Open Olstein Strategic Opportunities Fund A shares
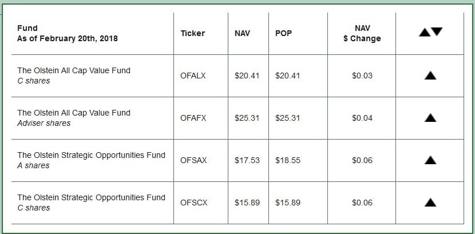The image size is (475, 234). point(91,155)
